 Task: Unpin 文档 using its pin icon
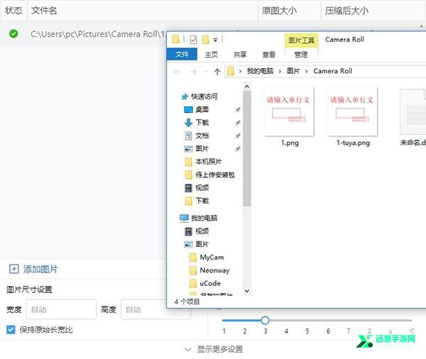(238, 136)
